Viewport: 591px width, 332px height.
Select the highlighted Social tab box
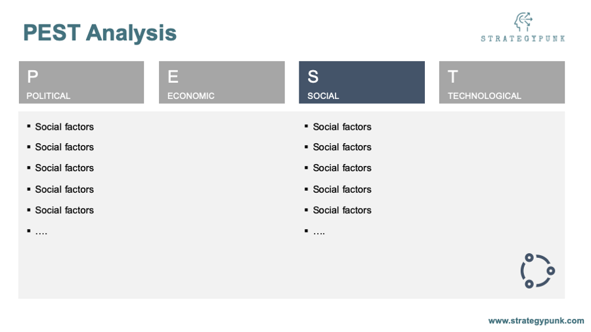click(x=362, y=83)
